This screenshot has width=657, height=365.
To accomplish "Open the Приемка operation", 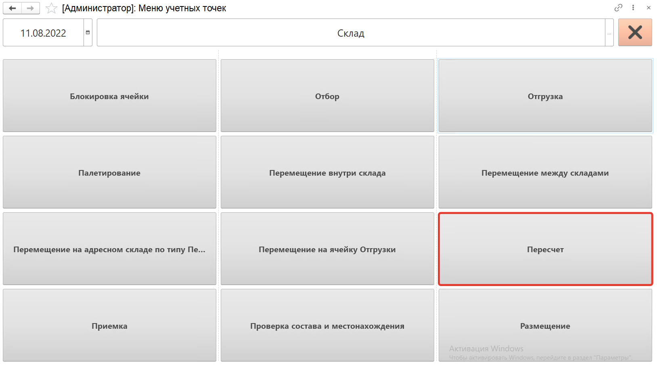I will (109, 326).
